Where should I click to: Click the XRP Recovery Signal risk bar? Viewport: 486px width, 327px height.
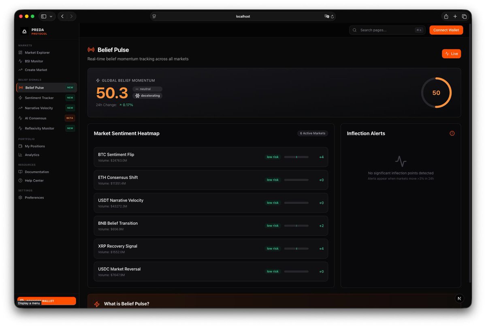(296, 249)
